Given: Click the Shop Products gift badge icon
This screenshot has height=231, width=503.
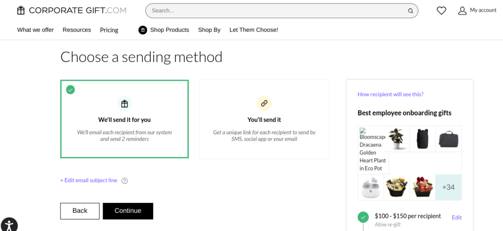Looking at the screenshot, I should point(143,30).
